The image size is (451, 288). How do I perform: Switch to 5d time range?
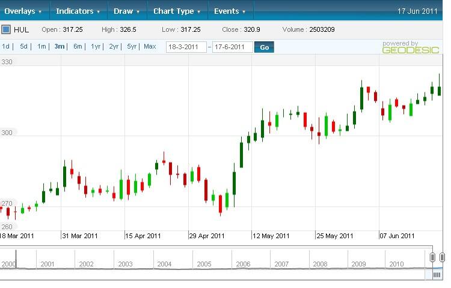point(23,47)
